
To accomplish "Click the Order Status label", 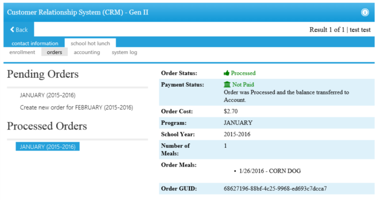I will pyautogui.click(x=179, y=73).
